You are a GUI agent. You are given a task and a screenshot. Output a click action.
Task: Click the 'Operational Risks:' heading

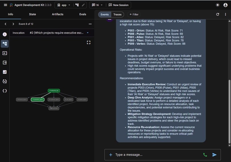tap(131, 50)
